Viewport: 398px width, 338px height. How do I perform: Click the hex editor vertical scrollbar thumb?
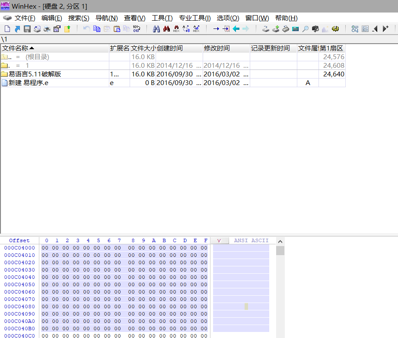point(280,250)
